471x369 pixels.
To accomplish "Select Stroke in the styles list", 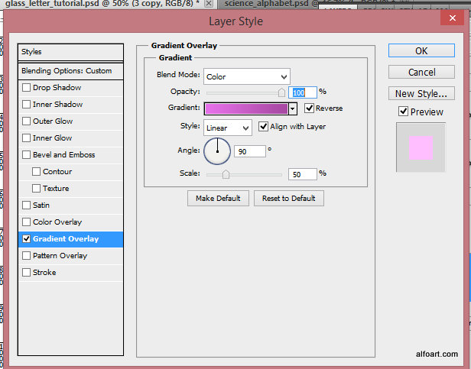I will (44, 273).
